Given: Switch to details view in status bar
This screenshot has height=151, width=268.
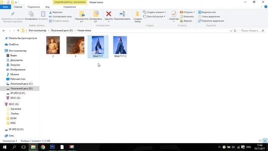Looking at the screenshot, I should [261, 141].
